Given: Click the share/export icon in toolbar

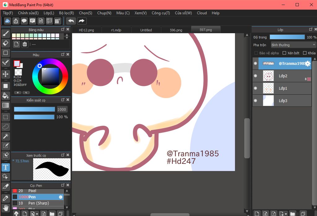Looking at the screenshot, I should point(16,21).
